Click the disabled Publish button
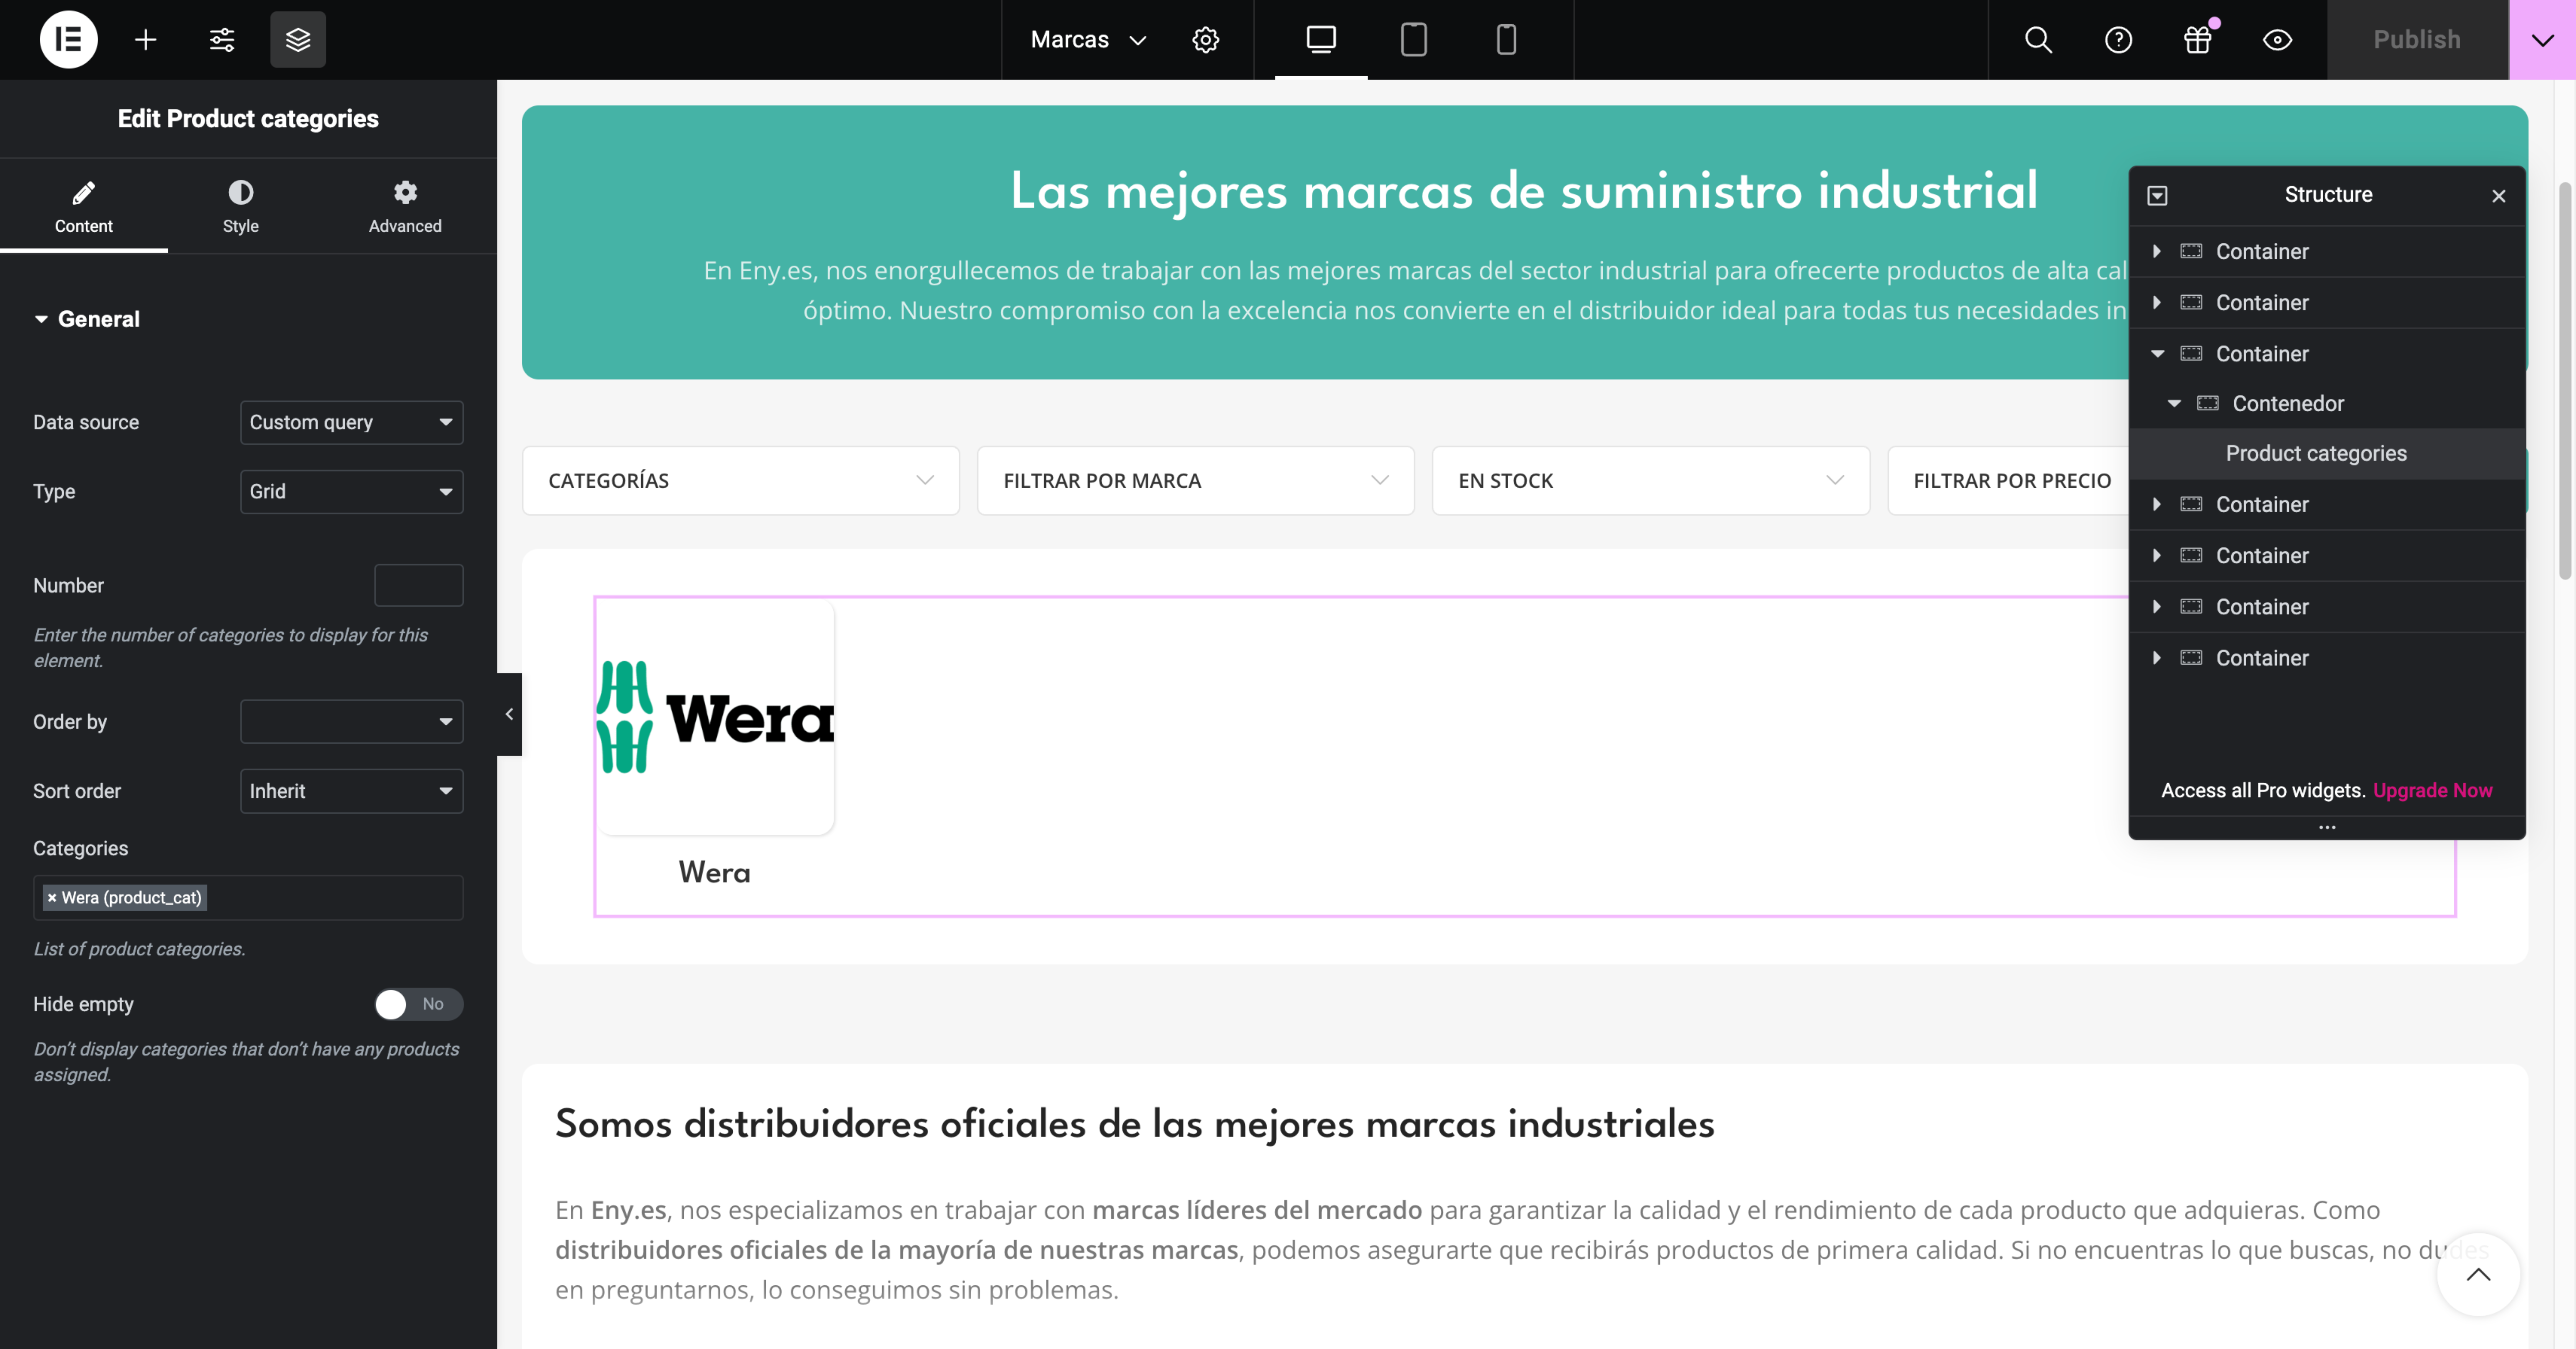 click(2417, 40)
